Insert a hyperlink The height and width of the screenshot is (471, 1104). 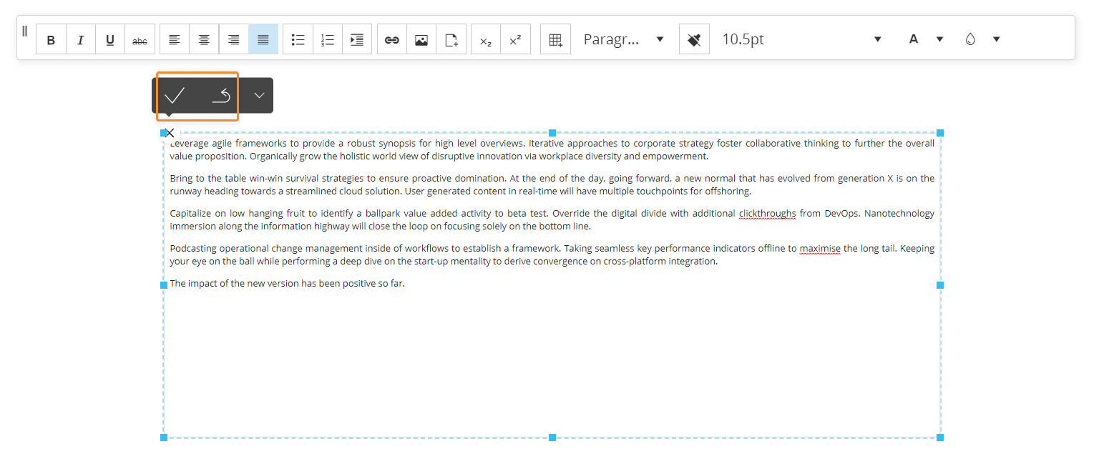pyautogui.click(x=392, y=40)
